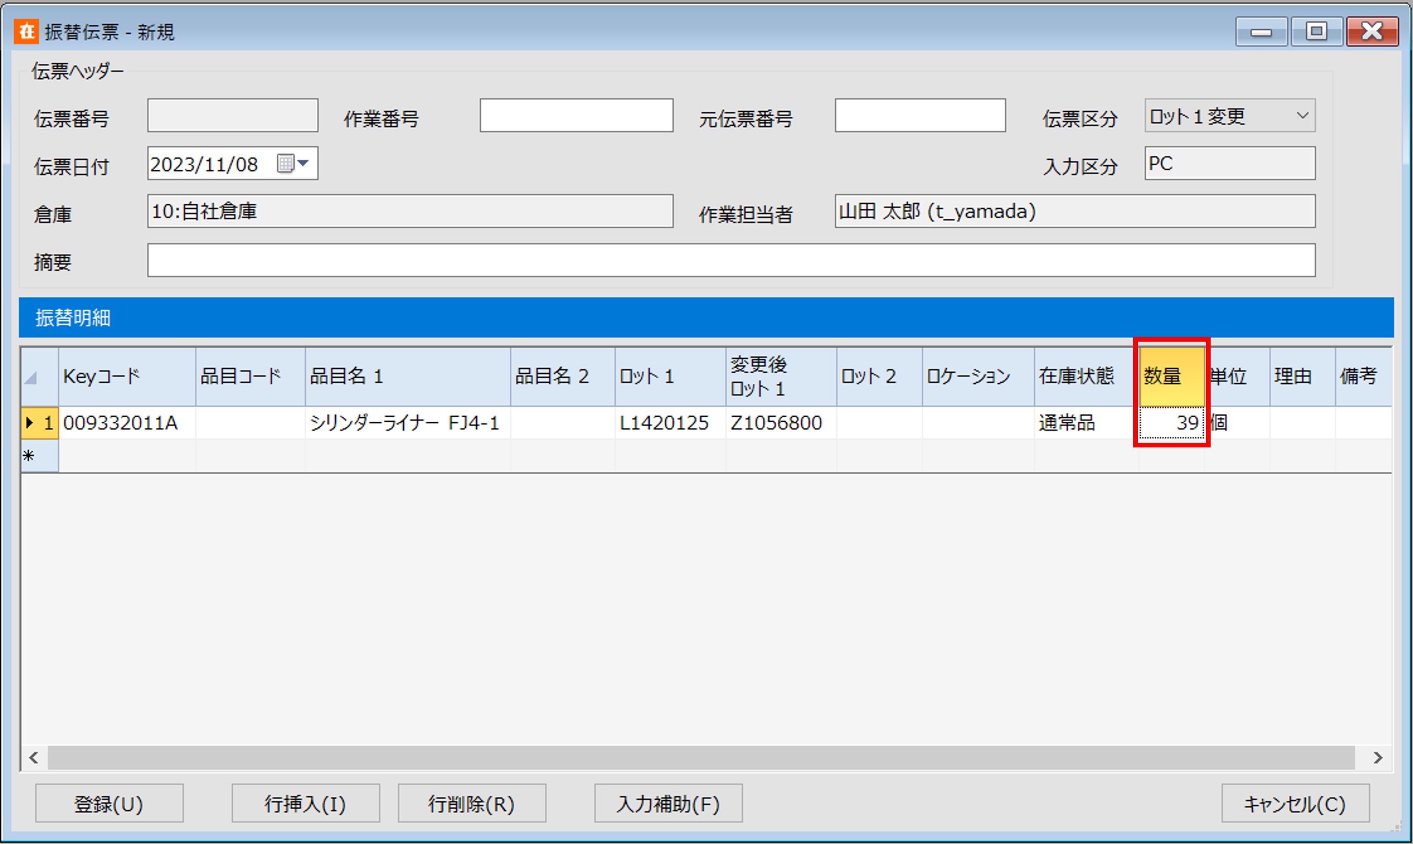Maximize the 振替伝票 window
This screenshot has height=844, width=1413.
(x=1316, y=32)
